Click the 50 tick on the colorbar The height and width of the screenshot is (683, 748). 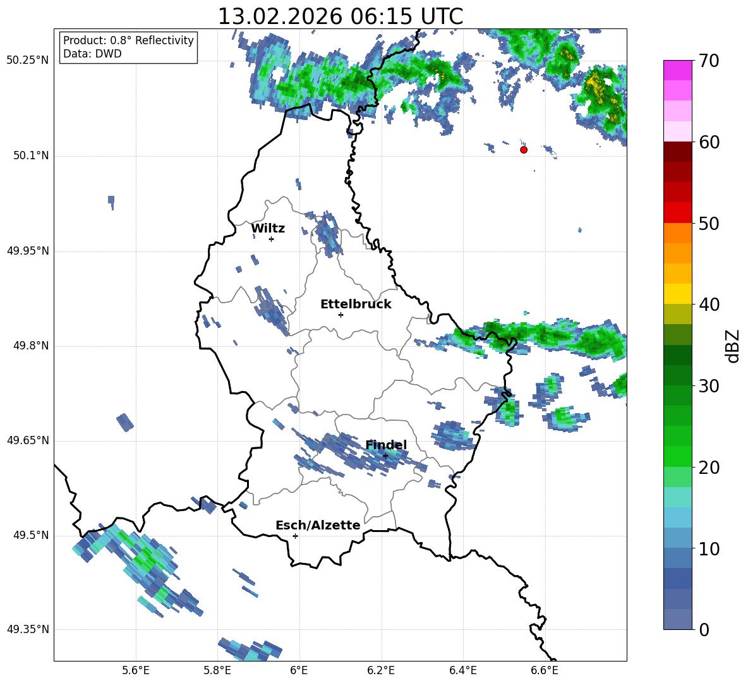709,224
